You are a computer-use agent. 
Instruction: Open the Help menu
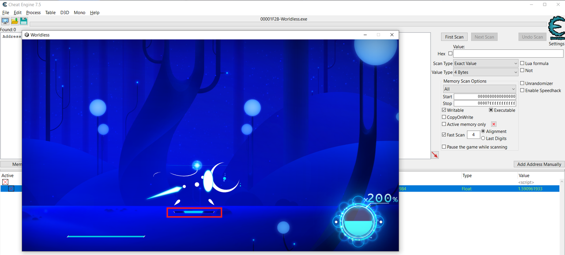click(94, 13)
